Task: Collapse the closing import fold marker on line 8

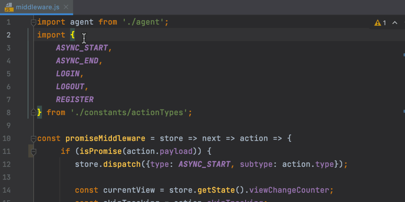Action: [33, 112]
